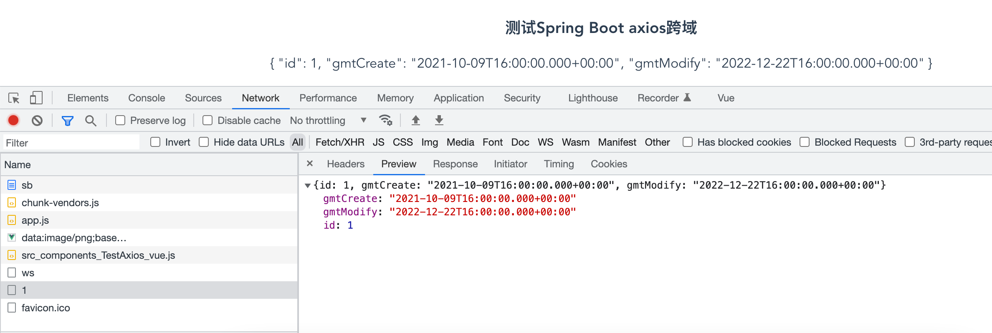992x333 pixels.
Task: Toggle the filter funnel icon
Action: (68, 121)
